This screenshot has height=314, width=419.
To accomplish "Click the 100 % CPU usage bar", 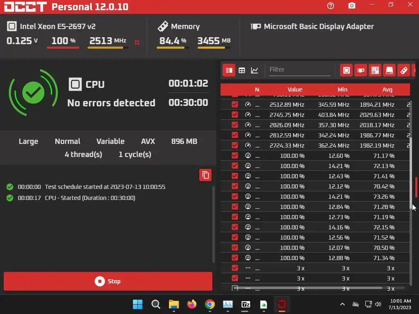I will (63, 47).
